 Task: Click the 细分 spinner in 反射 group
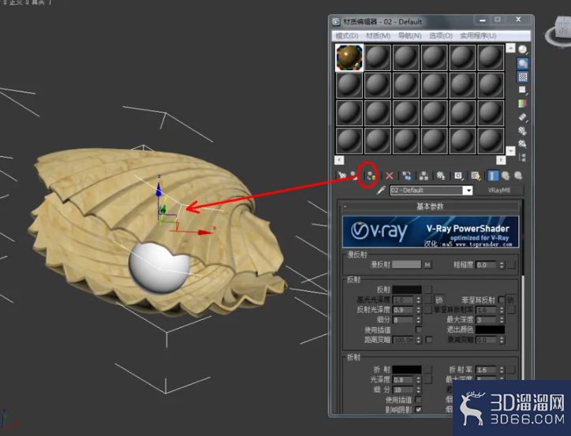click(x=419, y=320)
